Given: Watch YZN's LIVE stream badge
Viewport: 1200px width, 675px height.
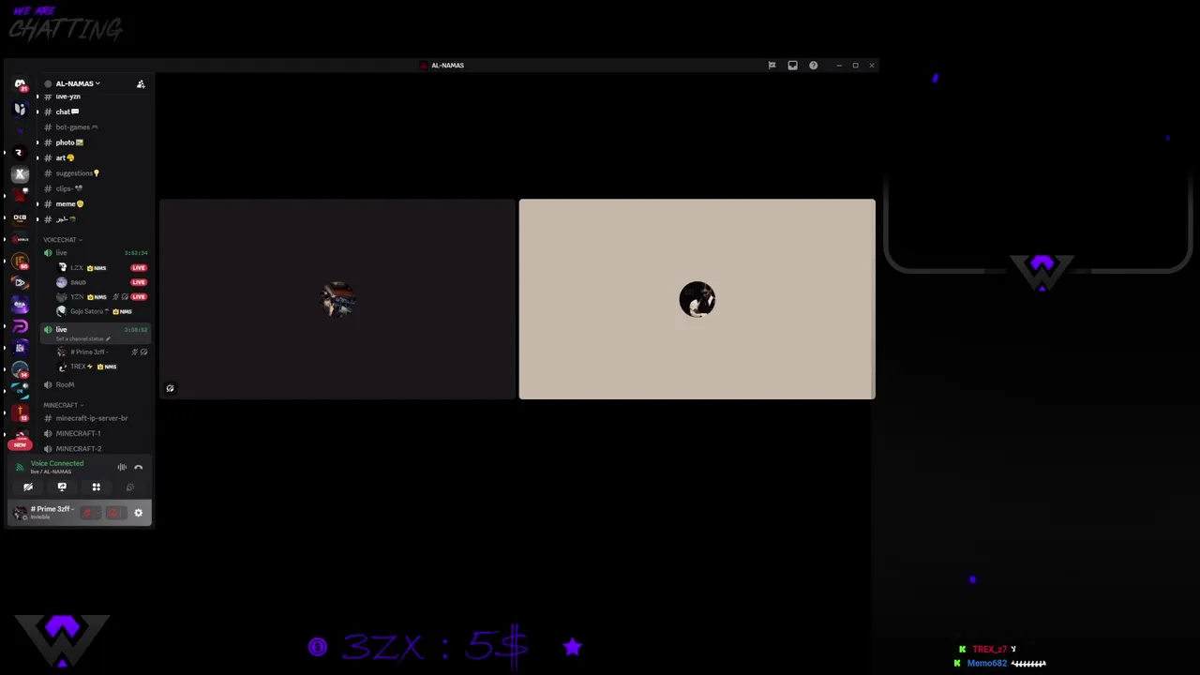Looking at the screenshot, I should click(x=139, y=297).
